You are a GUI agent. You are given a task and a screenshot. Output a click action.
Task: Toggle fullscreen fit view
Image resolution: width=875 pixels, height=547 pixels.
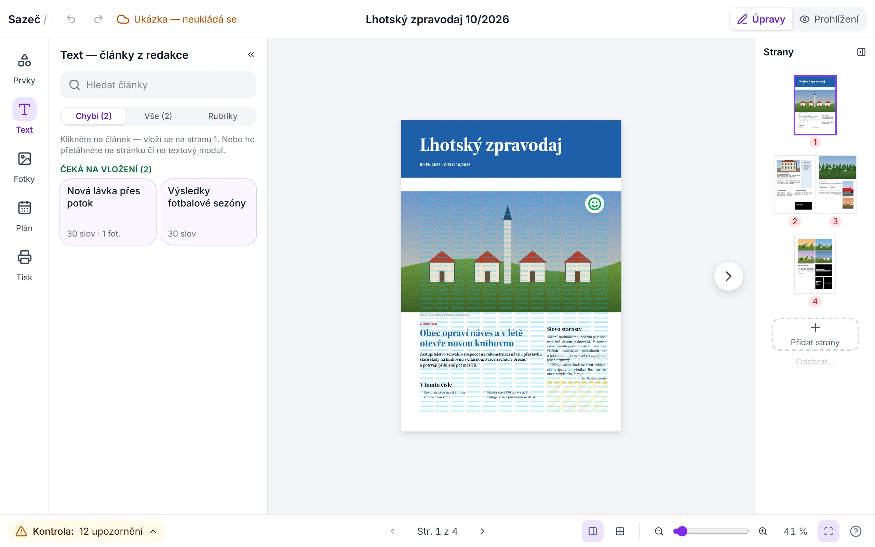(829, 531)
